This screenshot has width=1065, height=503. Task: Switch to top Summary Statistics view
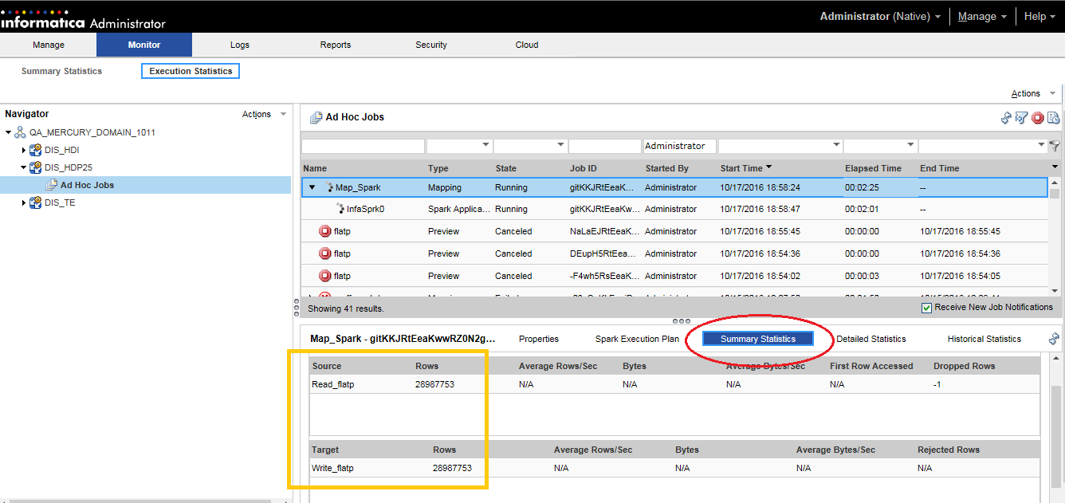pos(61,71)
